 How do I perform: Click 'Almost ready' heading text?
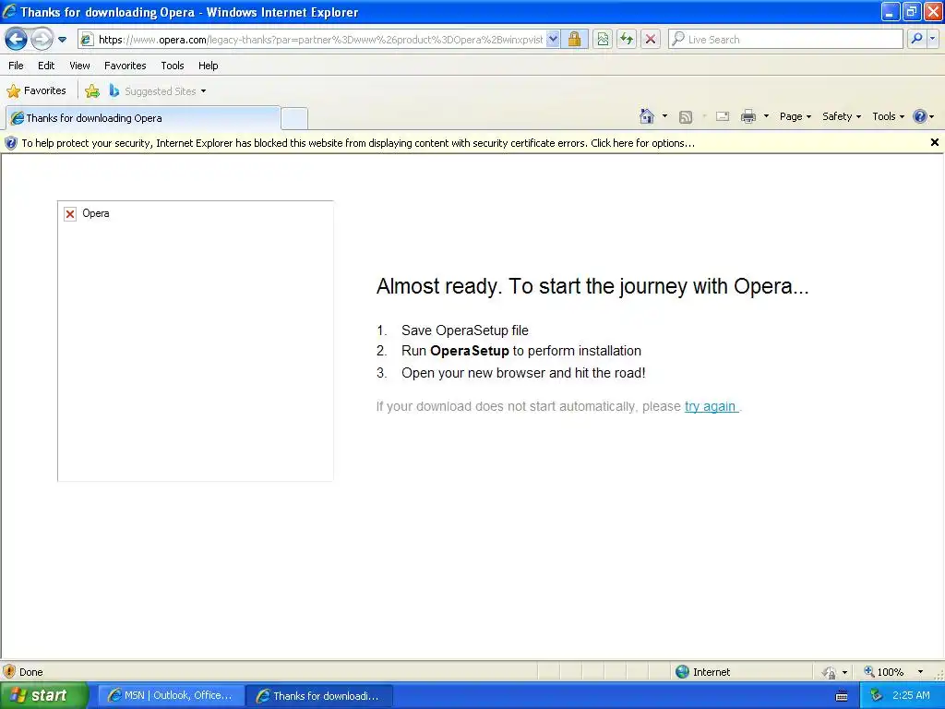point(592,286)
